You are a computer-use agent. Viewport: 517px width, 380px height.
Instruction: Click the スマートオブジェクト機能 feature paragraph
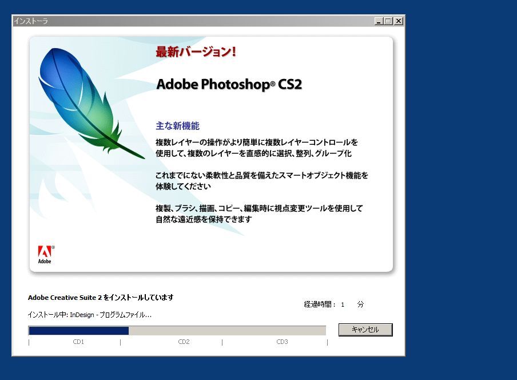click(x=262, y=180)
